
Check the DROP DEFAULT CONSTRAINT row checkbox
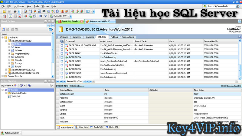pos(62,46)
